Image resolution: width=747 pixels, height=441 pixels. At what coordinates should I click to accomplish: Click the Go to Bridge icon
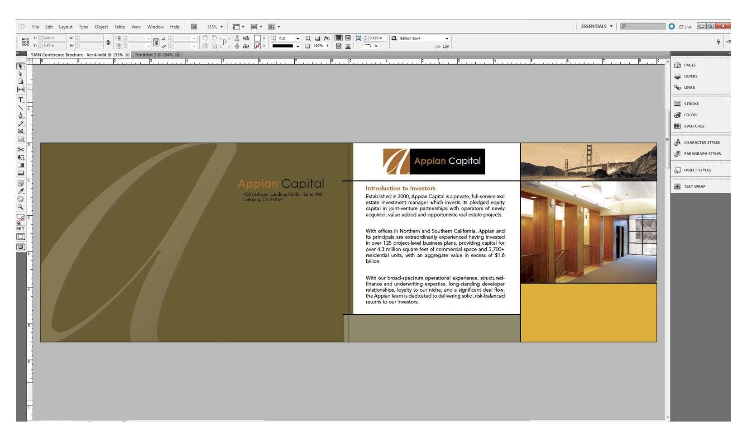coord(194,27)
